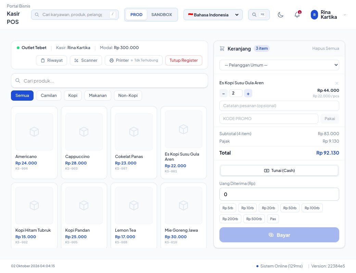Image resolution: width=356 pixels, height=273 pixels.
Task: Click the Uang Diterima amount field
Action: pos(279,194)
